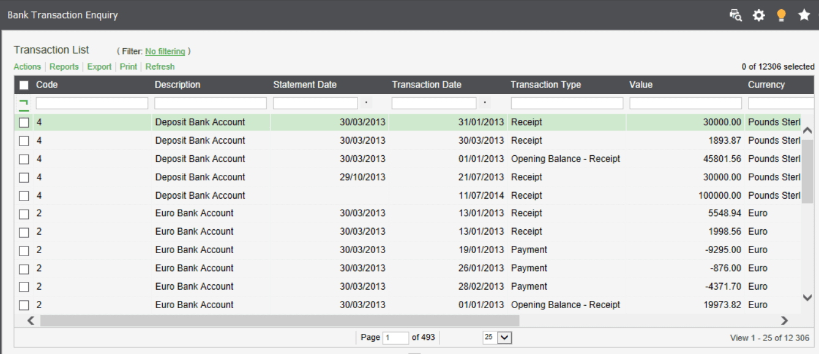Click the cell showing 45801.56
Image resolution: width=819 pixels, height=354 pixels.
[722, 159]
